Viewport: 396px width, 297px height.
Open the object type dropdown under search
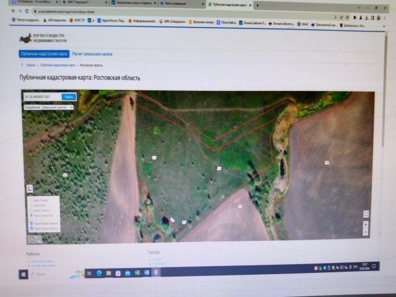pyautogui.click(x=49, y=107)
